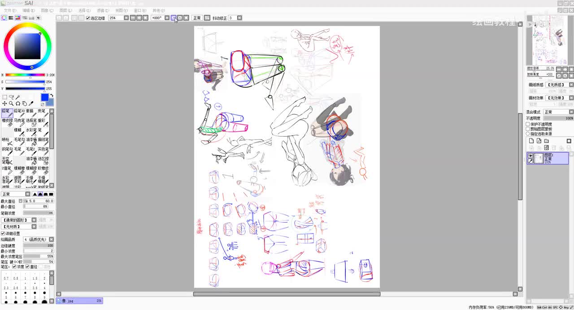This screenshot has height=310, width=574.
Task: Create a new linework layer
Action: pos(539,141)
